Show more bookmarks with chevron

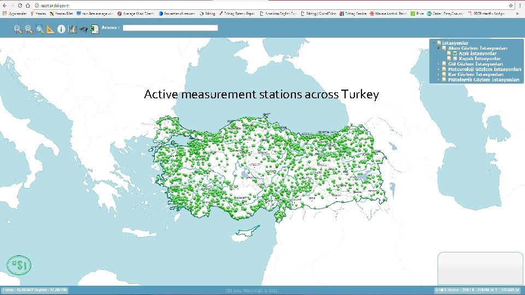(x=517, y=14)
